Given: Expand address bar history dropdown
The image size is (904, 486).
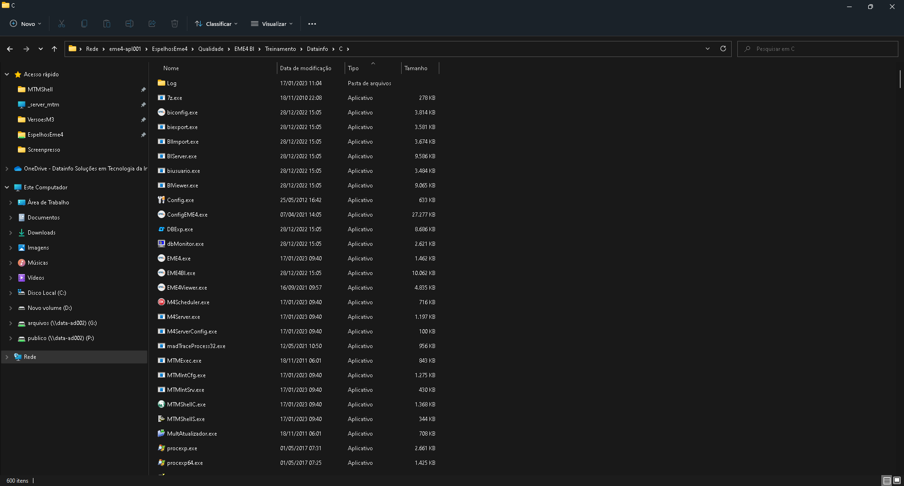Looking at the screenshot, I should pos(707,49).
